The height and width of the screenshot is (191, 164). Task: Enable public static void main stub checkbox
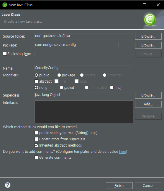[x=36, y=133]
